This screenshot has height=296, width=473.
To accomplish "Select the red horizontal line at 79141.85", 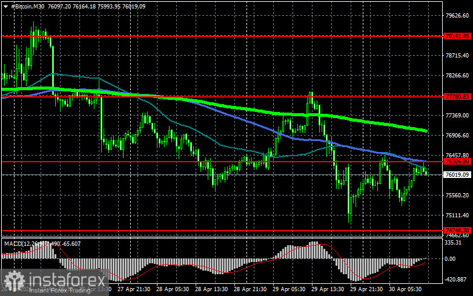I will click(x=222, y=36).
